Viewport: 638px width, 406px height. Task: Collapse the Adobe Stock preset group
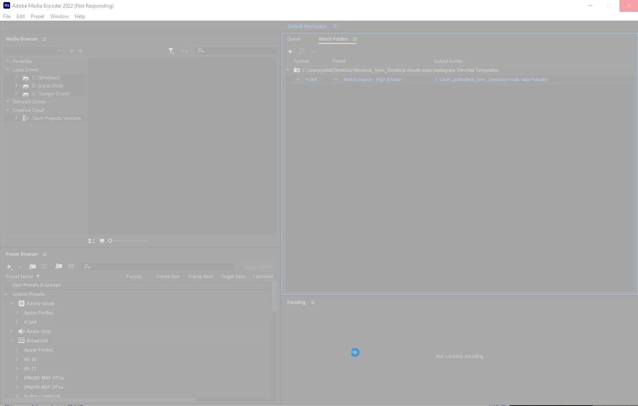click(12, 303)
